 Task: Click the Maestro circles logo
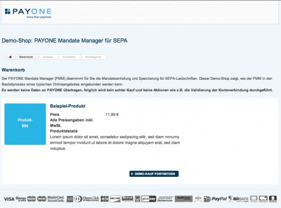[x=42, y=199]
